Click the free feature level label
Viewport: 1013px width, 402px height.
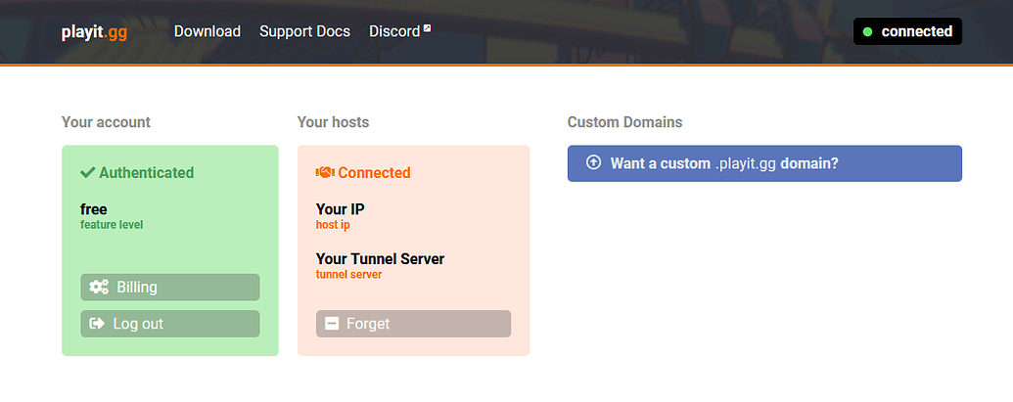point(112,216)
